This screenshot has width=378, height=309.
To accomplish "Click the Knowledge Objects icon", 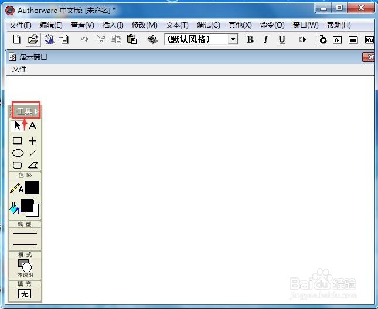I will (x=369, y=40).
